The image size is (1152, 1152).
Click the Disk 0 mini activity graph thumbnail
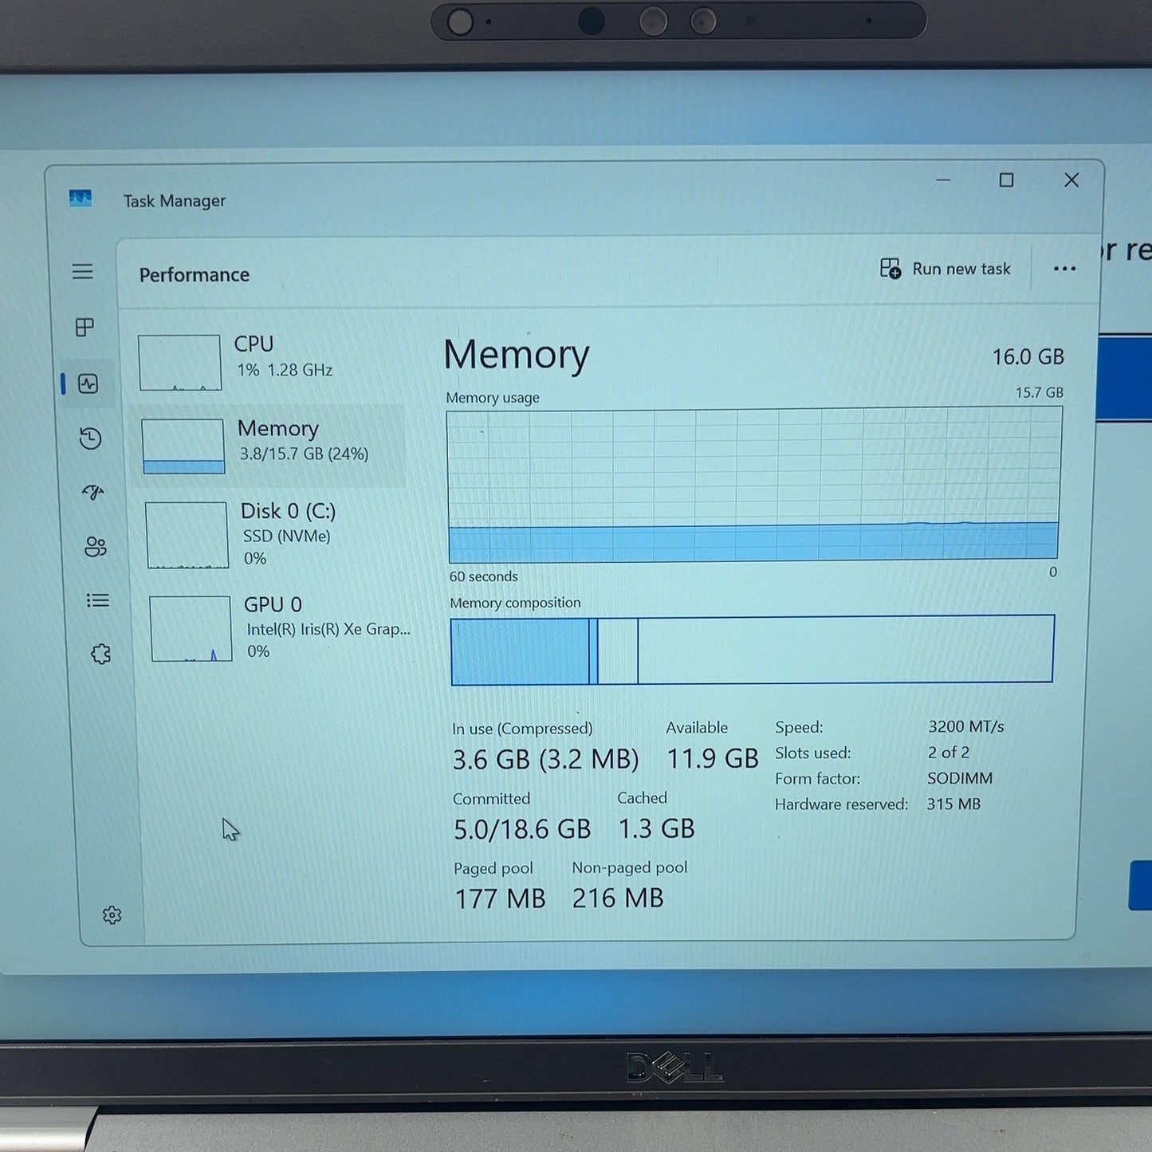click(x=187, y=534)
